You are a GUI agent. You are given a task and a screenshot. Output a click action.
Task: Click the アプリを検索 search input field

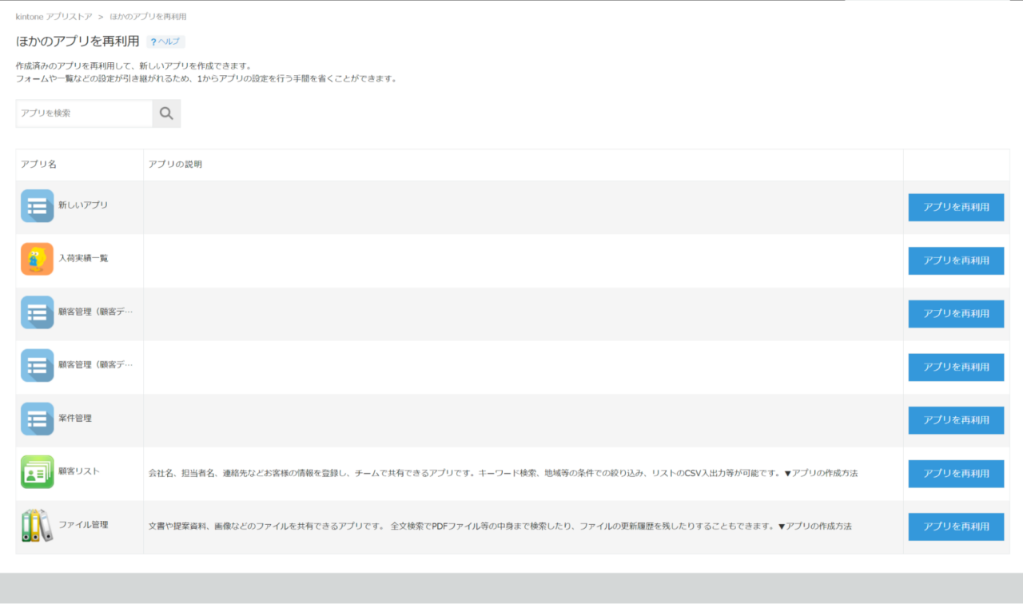[x=80, y=113]
